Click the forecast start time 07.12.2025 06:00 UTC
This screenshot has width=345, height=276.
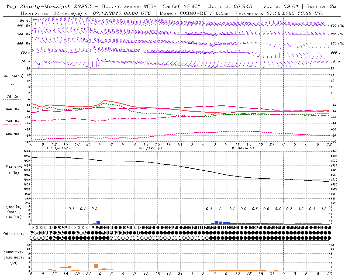tap(122, 13)
